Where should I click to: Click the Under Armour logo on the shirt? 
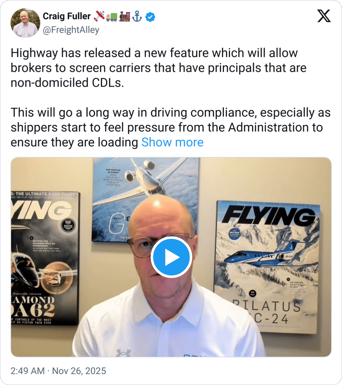[123, 353]
